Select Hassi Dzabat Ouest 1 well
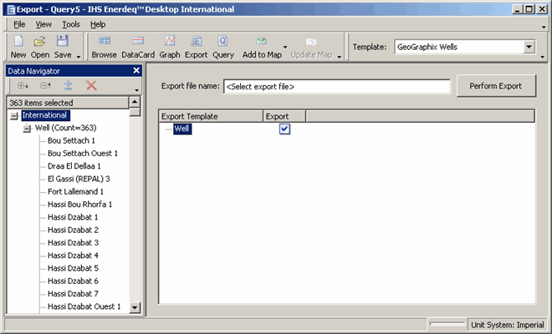Screen dimensions: 552x334 click(x=84, y=306)
